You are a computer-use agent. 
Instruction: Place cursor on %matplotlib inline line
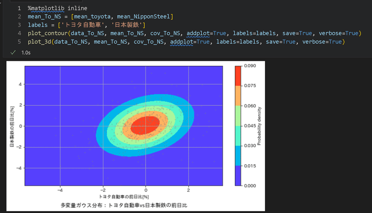57,8
